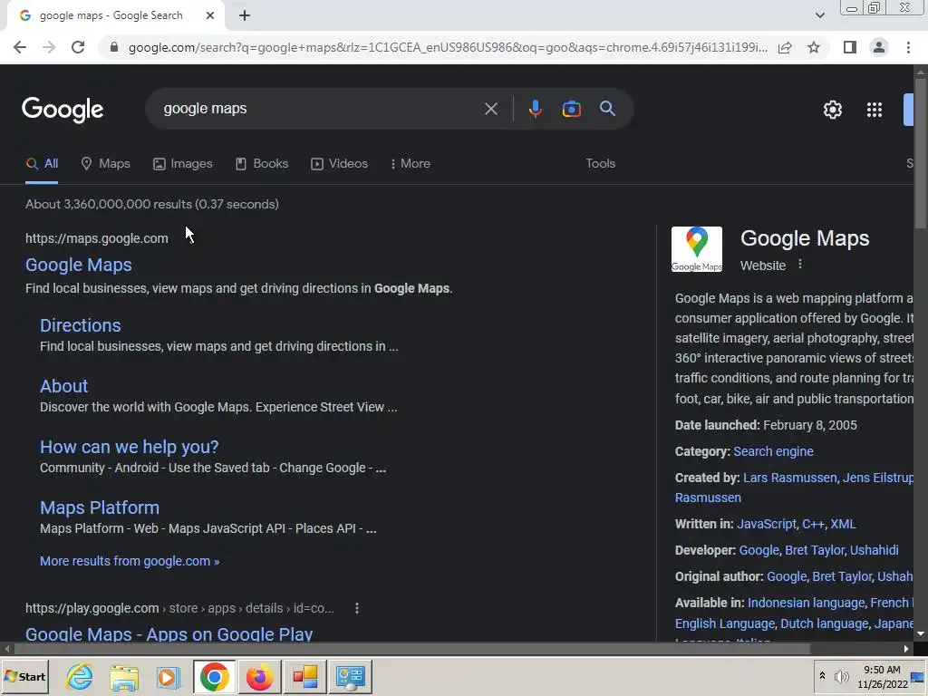The height and width of the screenshot is (696, 928).
Task: Click the address bar URL
Action: point(448,47)
